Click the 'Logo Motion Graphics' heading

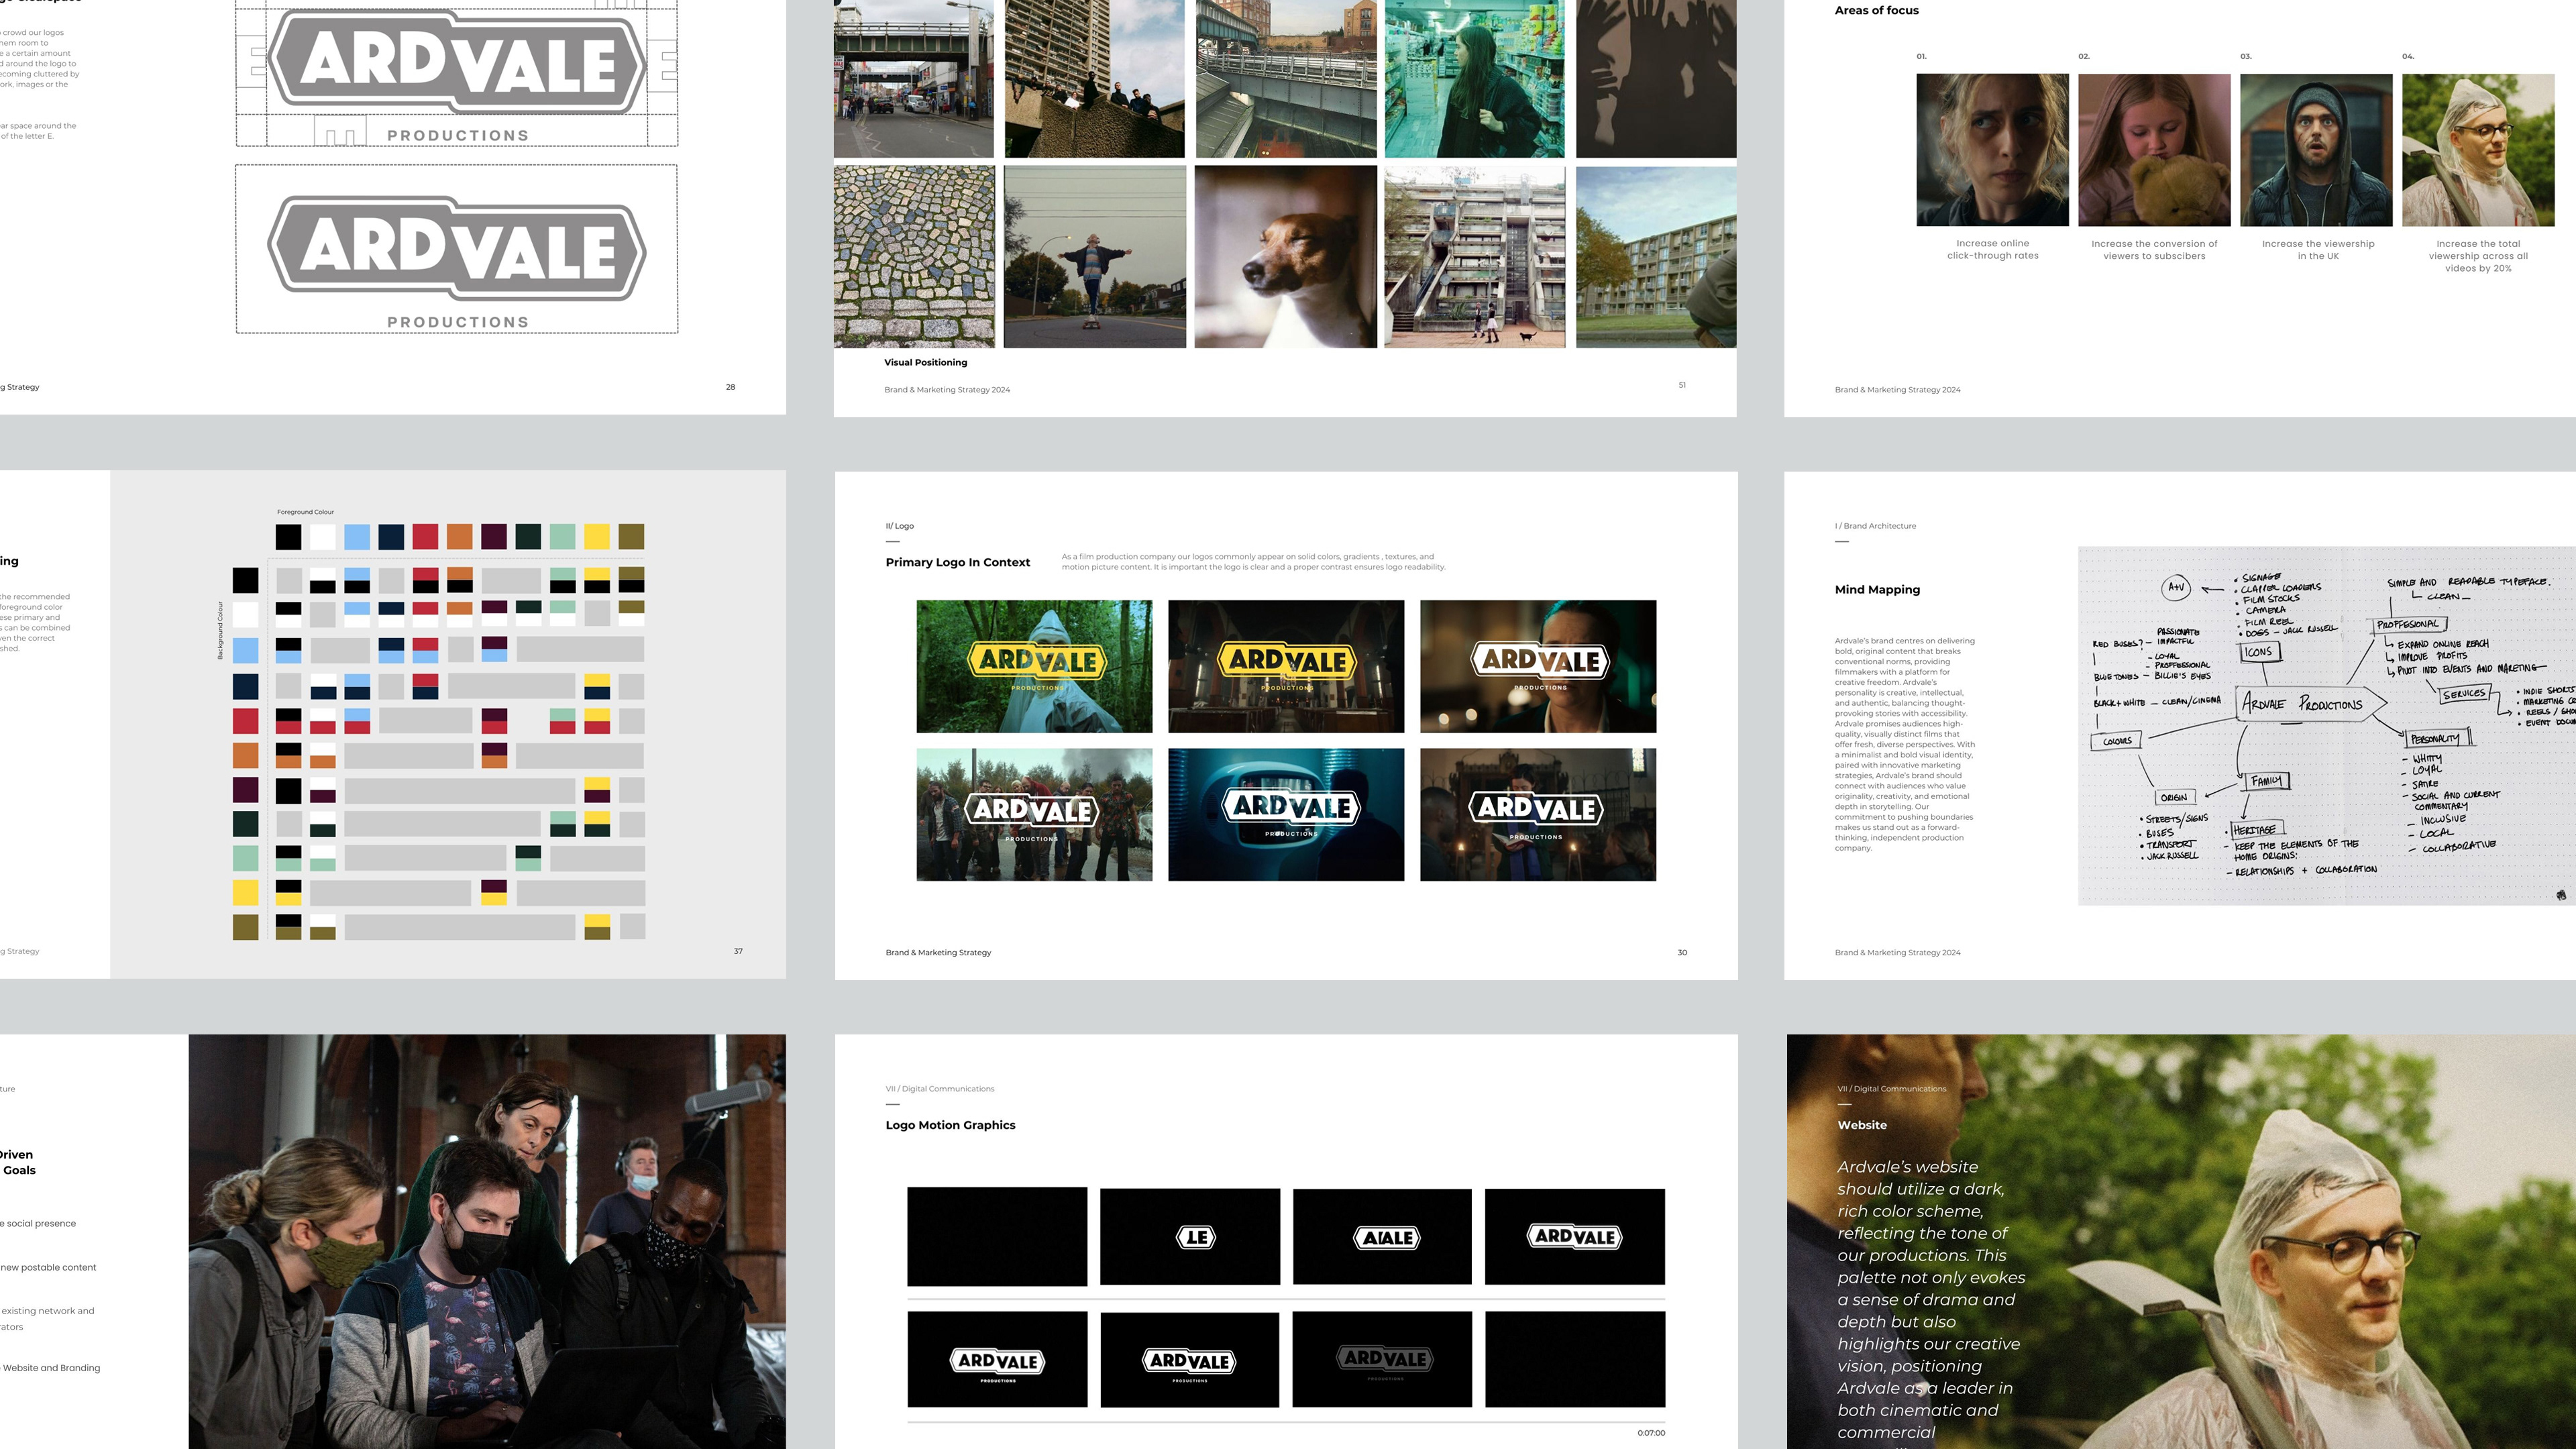(x=950, y=1125)
